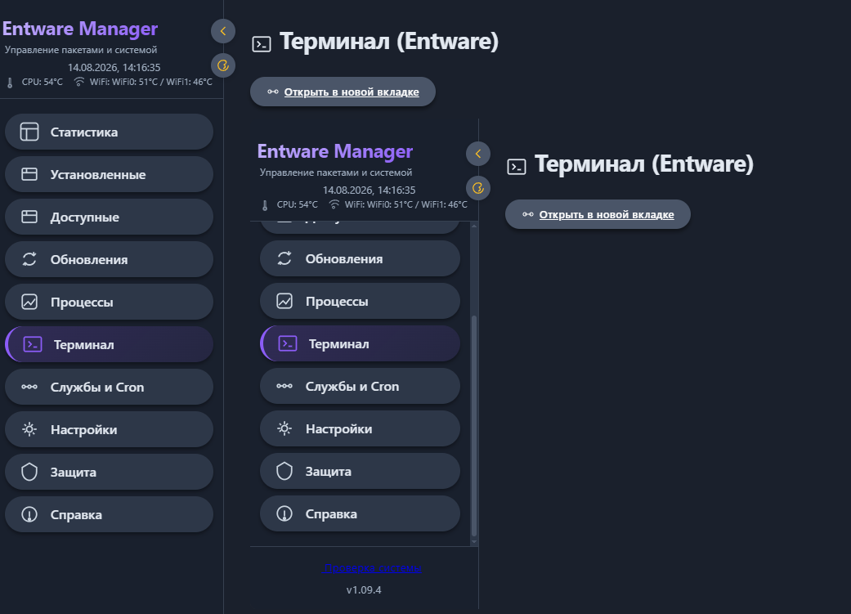Open Справка in the outer sidebar
851x614 pixels.
click(109, 514)
